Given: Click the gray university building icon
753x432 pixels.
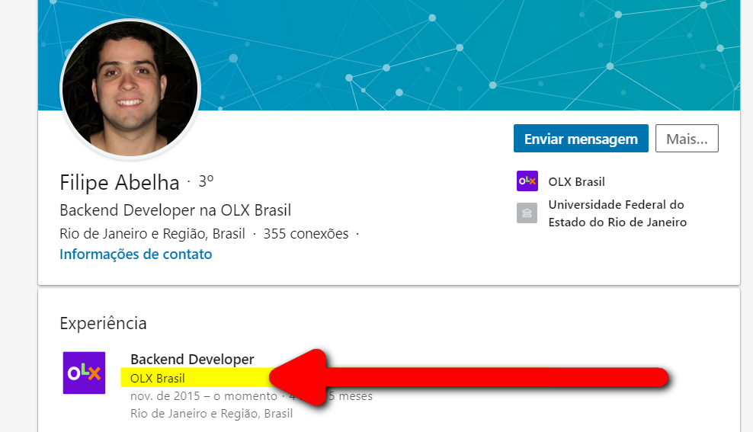Looking at the screenshot, I should coord(527,213).
